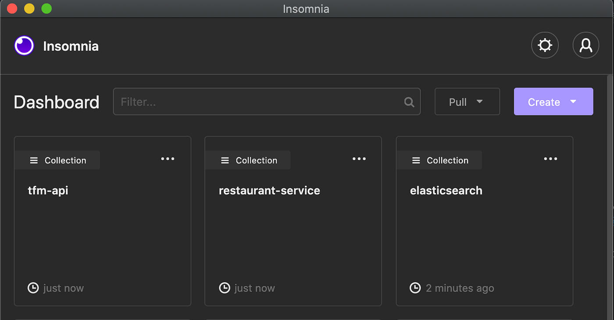Screen dimensions: 614x320
Task: Click the Collection label on the restaurant-service card
Action: [x=257, y=161]
